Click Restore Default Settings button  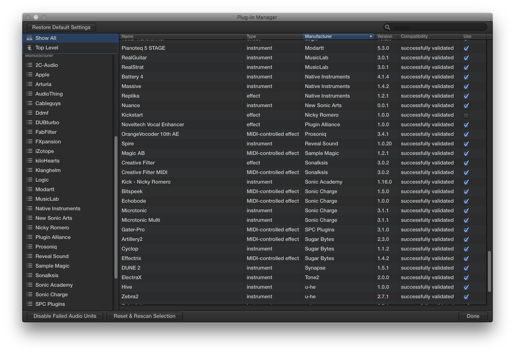(x=61, y=27)
